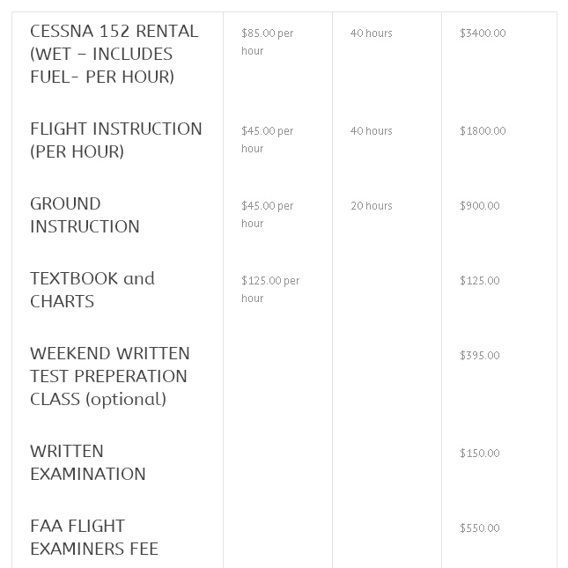
Task: Click the $125.00 textbook total
Action: point(480,280)
